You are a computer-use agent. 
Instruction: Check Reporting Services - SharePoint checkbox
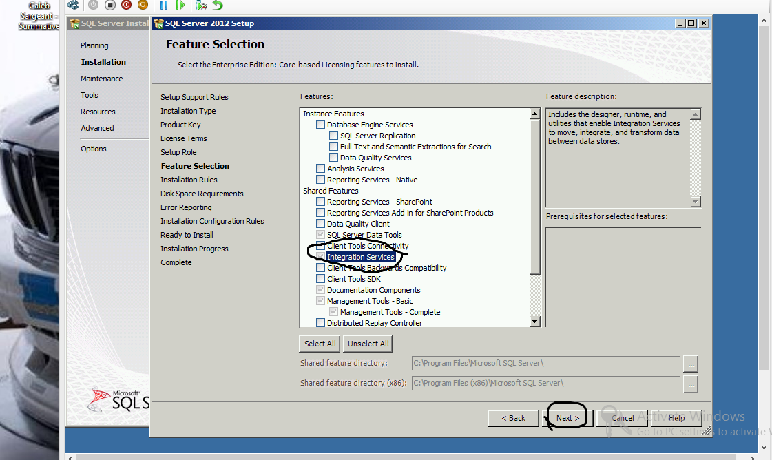pos(320,202)
